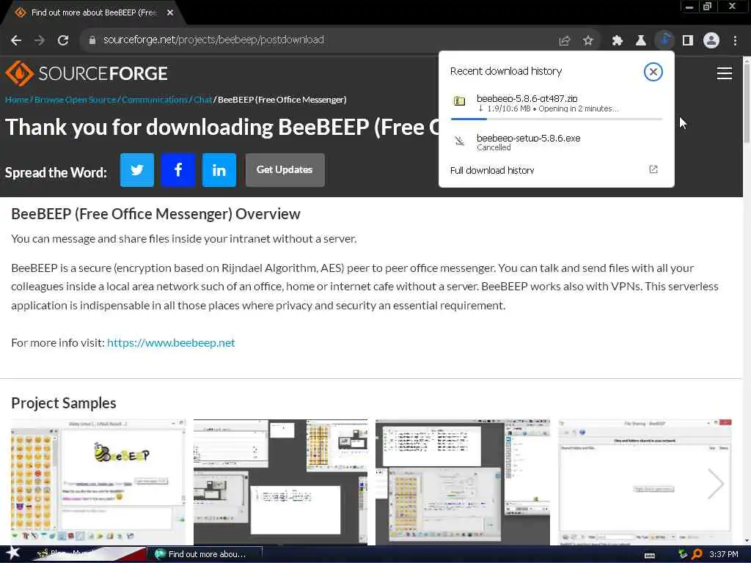Click the open-in-new-tab icon beside Full download history
This screenshot has width=751, height=563.
[653, 169]
